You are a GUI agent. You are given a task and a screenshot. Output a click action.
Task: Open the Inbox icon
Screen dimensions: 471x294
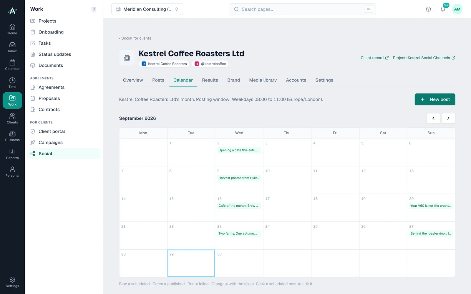click(12, 47)
